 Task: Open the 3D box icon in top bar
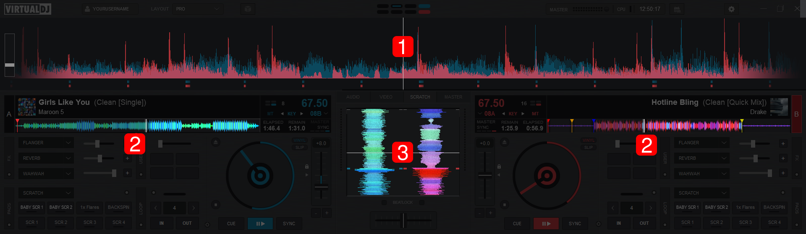pyautogui.click(x=248, y=9)
